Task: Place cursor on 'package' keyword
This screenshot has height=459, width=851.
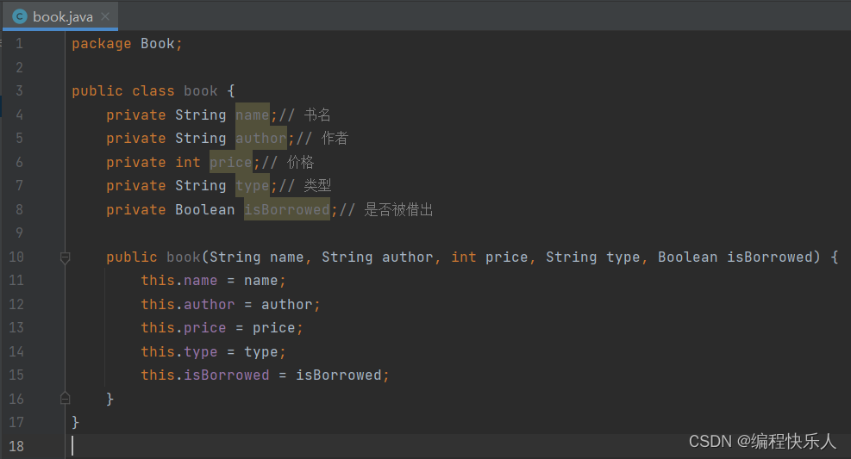Action: 102,43
